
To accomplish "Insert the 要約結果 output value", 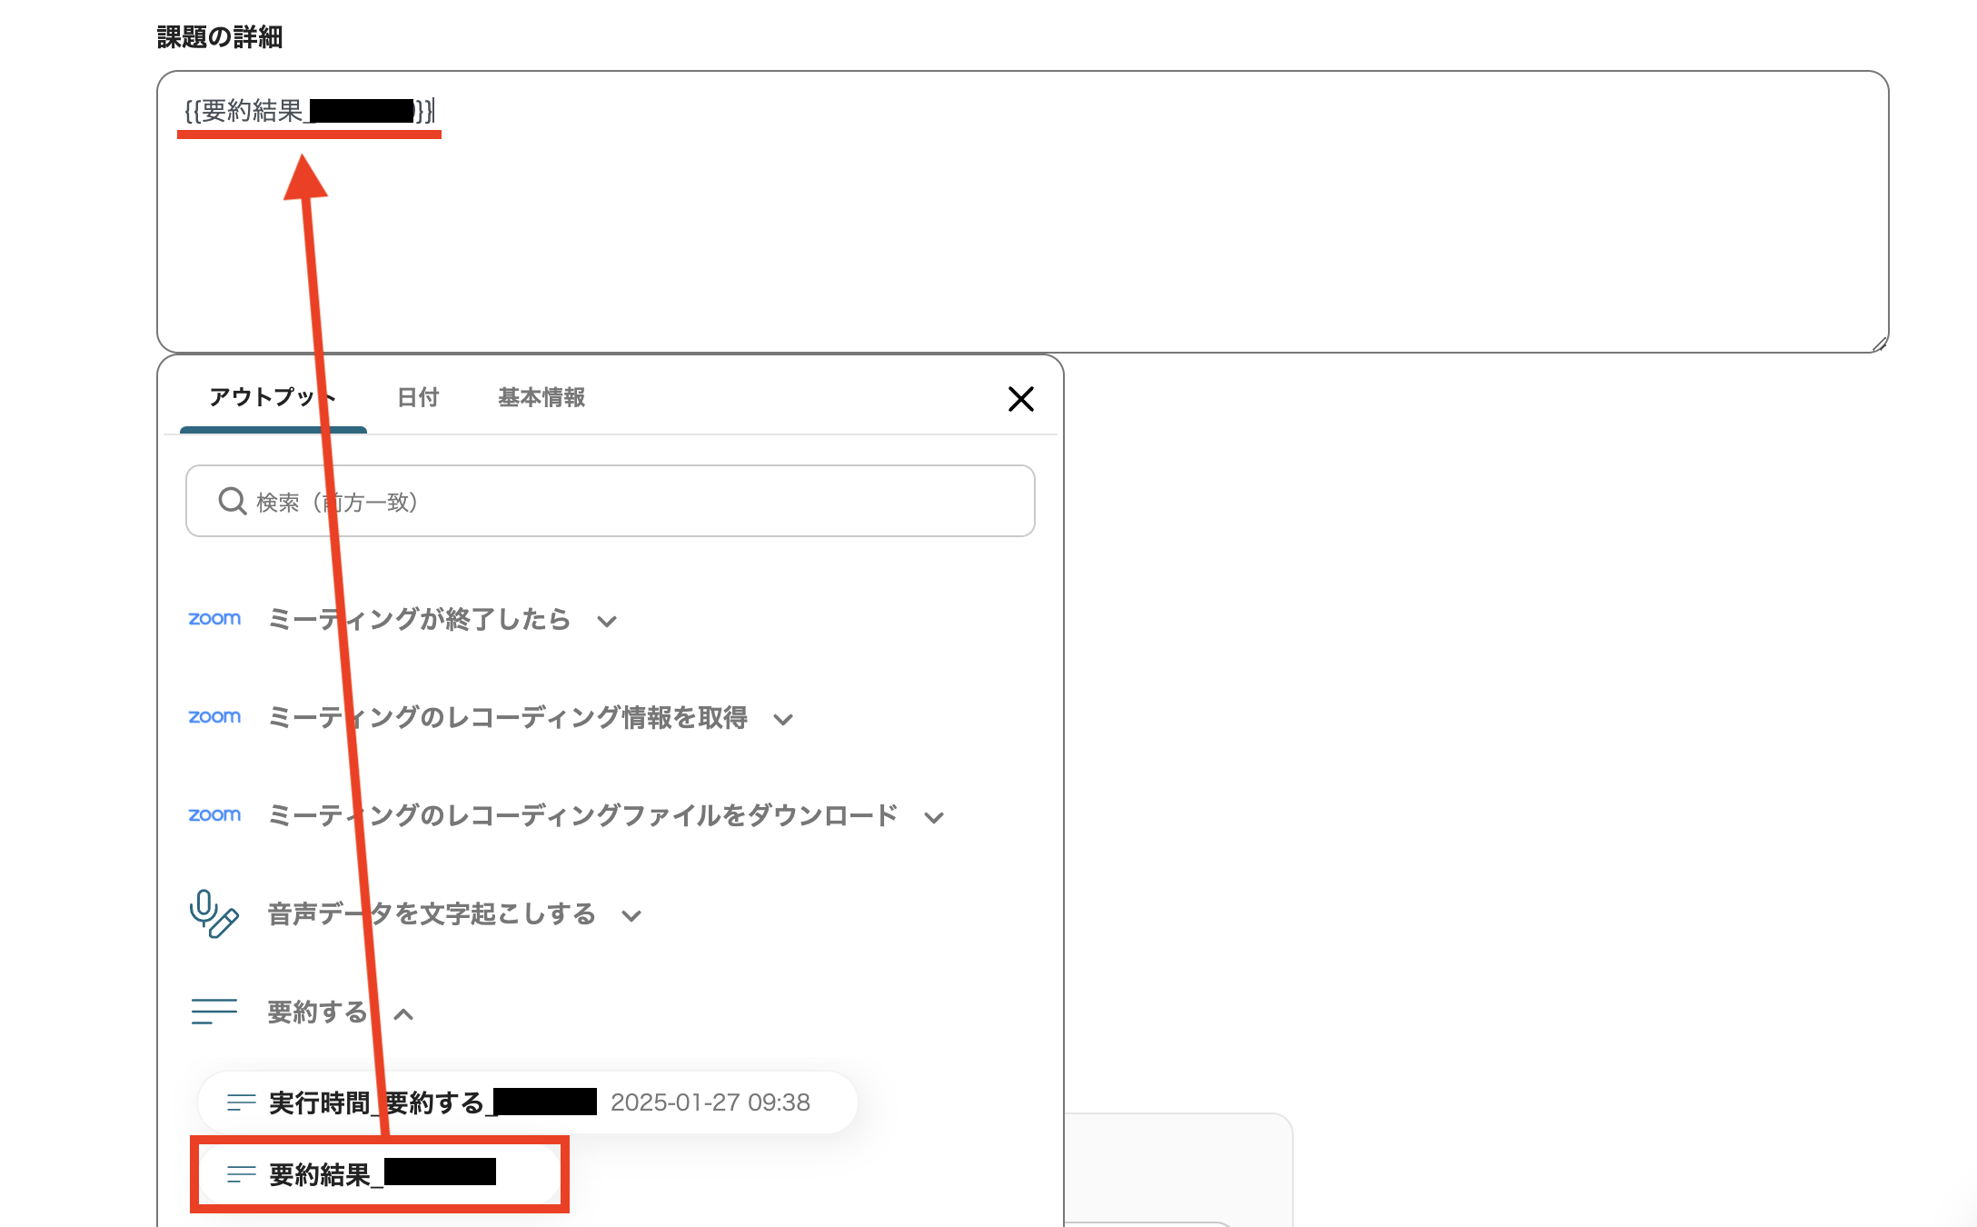I will pyautogui.click(x=382, y=1173).
